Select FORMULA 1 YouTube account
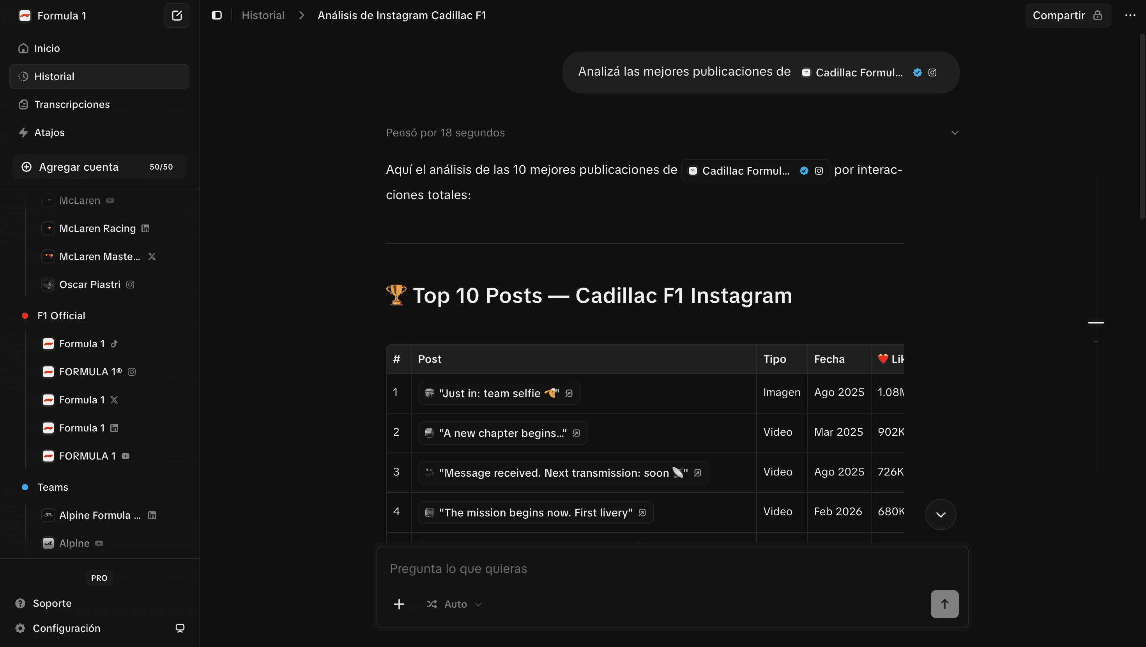 [86, 456]
